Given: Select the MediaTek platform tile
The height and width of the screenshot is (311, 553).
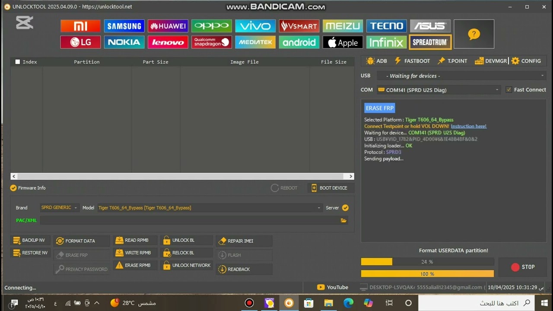Looking at the screenshot, I should tap(255, 42).
